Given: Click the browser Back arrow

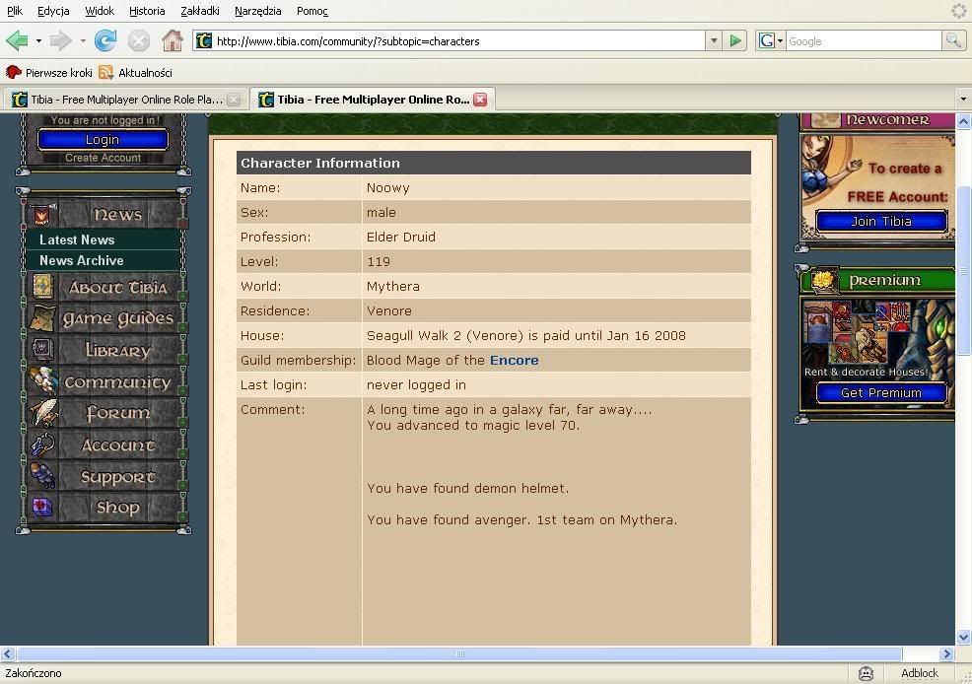Looking at the screenshot, I should [17, 40].
